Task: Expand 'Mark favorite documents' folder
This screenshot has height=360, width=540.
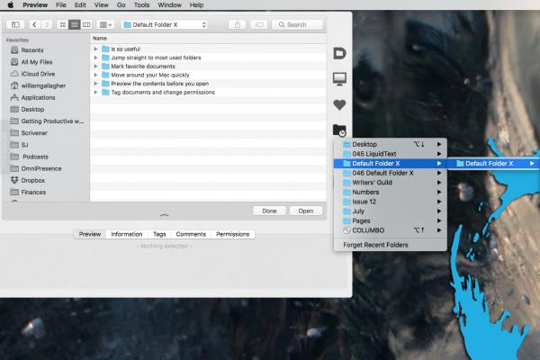Action: tap(95, 66)
